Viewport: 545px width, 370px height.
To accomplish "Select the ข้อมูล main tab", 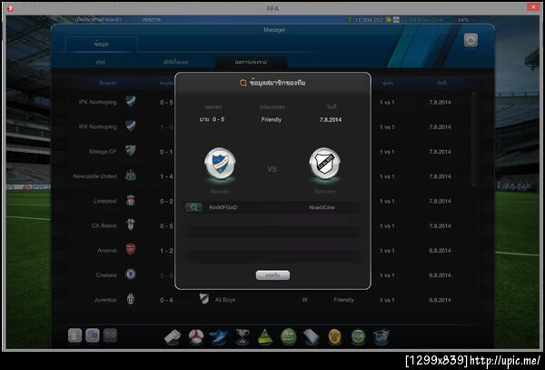I will [101, 45].
